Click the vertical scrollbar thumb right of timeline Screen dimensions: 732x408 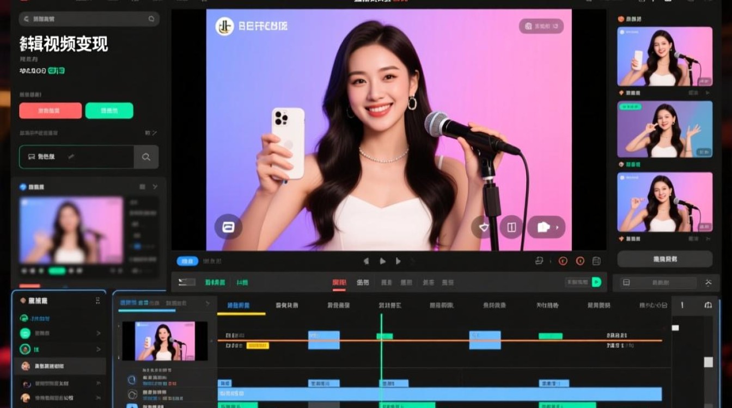708,362
